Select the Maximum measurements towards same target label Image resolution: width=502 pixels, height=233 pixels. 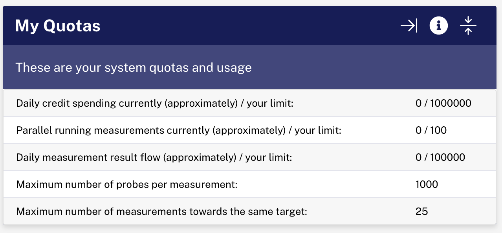click(161, 211)
